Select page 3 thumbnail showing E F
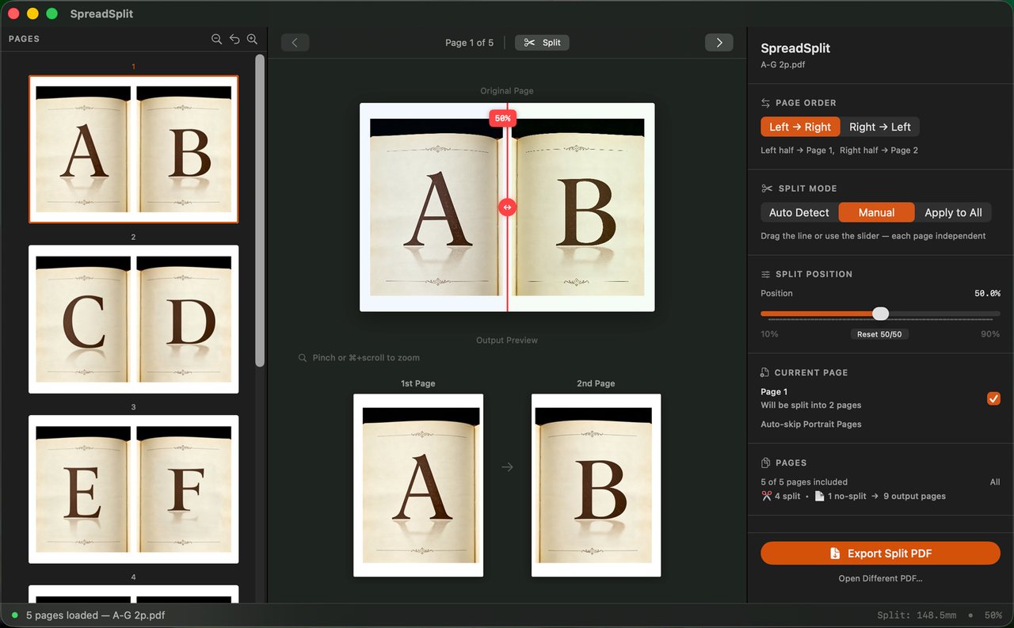1014x628 pixels. point(134,489)
